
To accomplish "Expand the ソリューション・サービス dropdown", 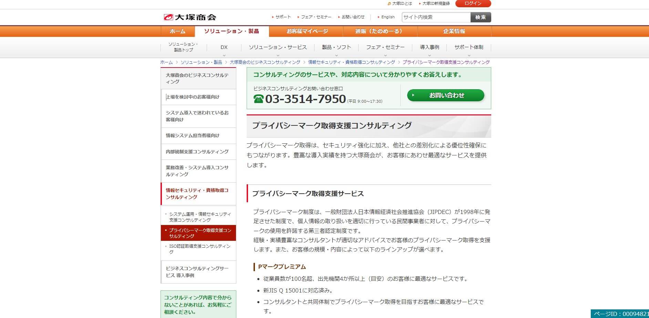I will (x=278, y=48).
